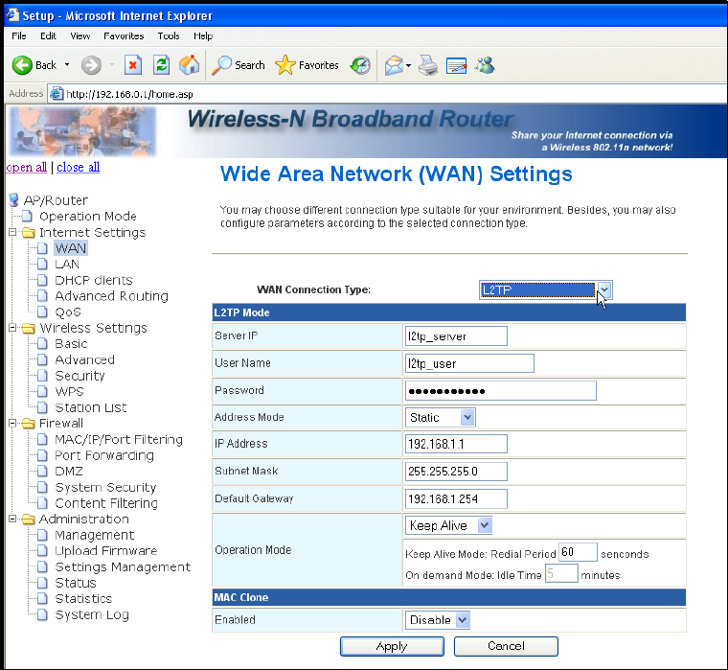This screenshot has width=728, height=670.
Task: Open the Edit menu
Action: (x=48, y=35)
